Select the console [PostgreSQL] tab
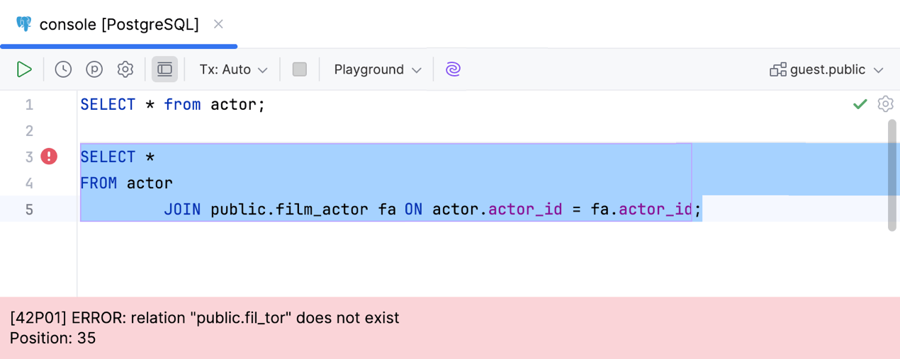The height and width of the screenshot is (359, 900). coord(118,24)
